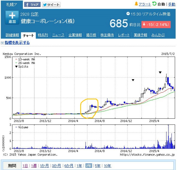Open the 掲示板 tab

point(91,35)
